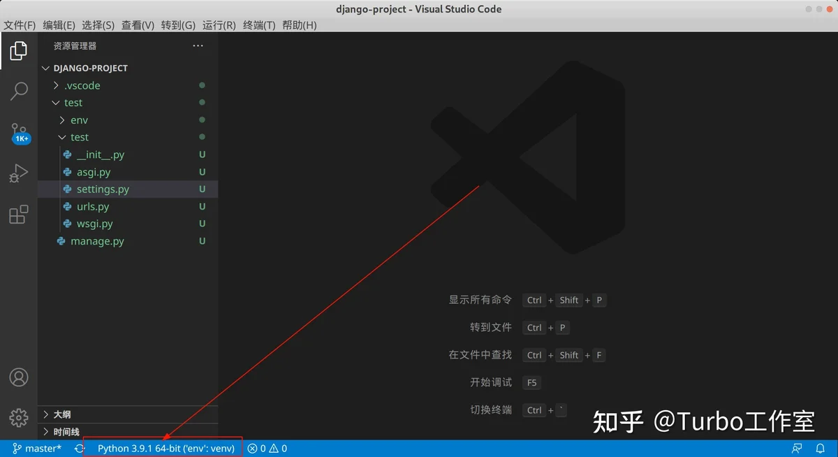The height and width of the screenshot is (457, 838).
Task: Open the 查看(V) menu
Action: tap(138, 25)
